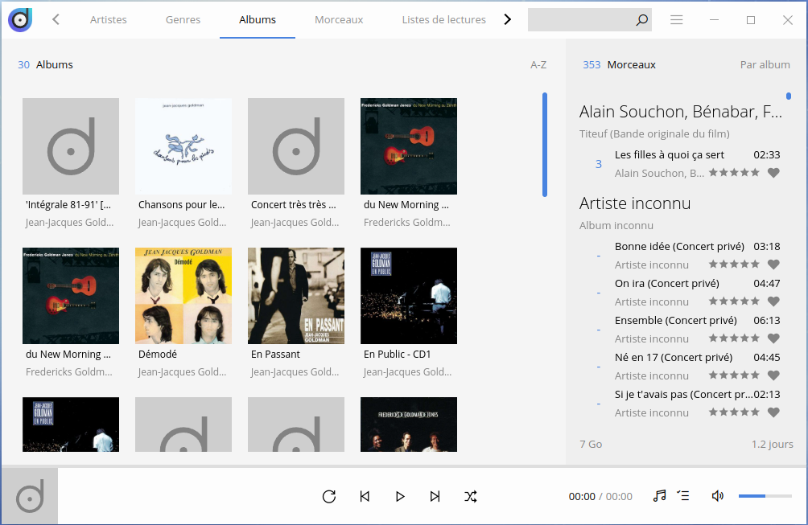Open the Démodé album cover

click(183, 296)
